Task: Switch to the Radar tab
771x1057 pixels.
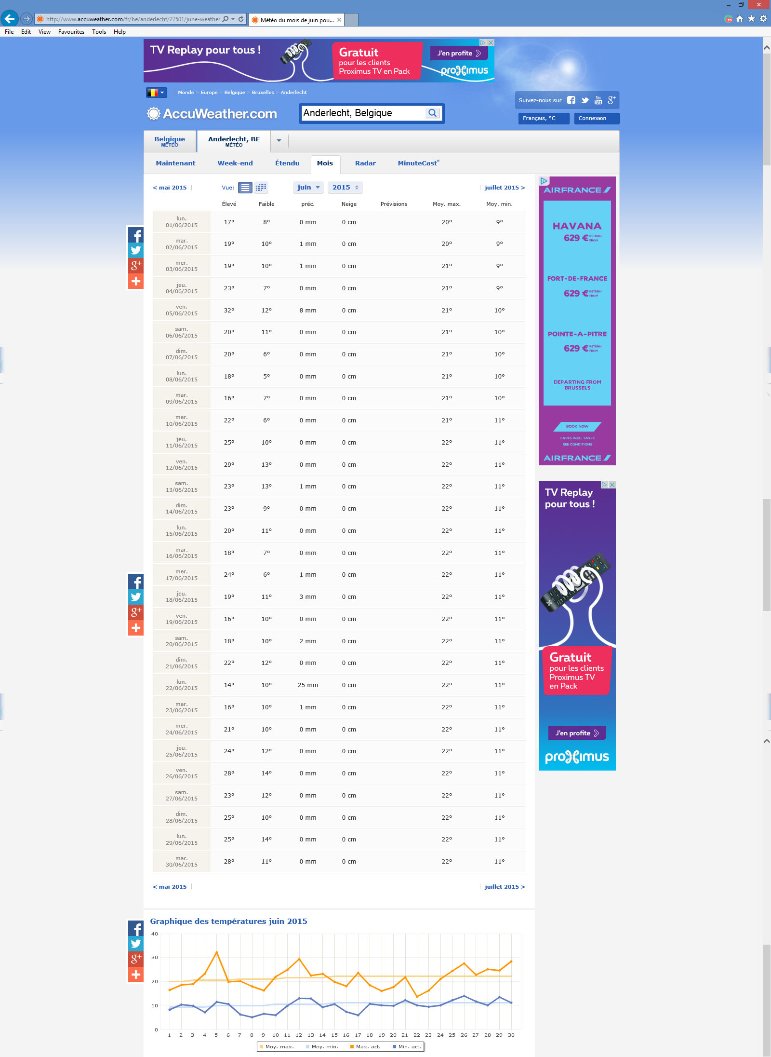Action: pyautogui.click(x=365, y=163)
